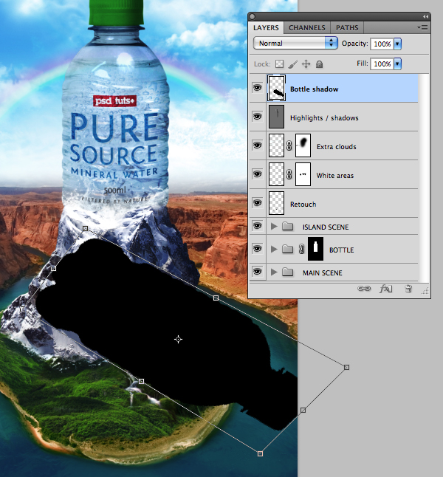The width and height of the screenshot is (443, 477).
Task: Select the White areas layer mask thumbnail
Action: point(303,174)
